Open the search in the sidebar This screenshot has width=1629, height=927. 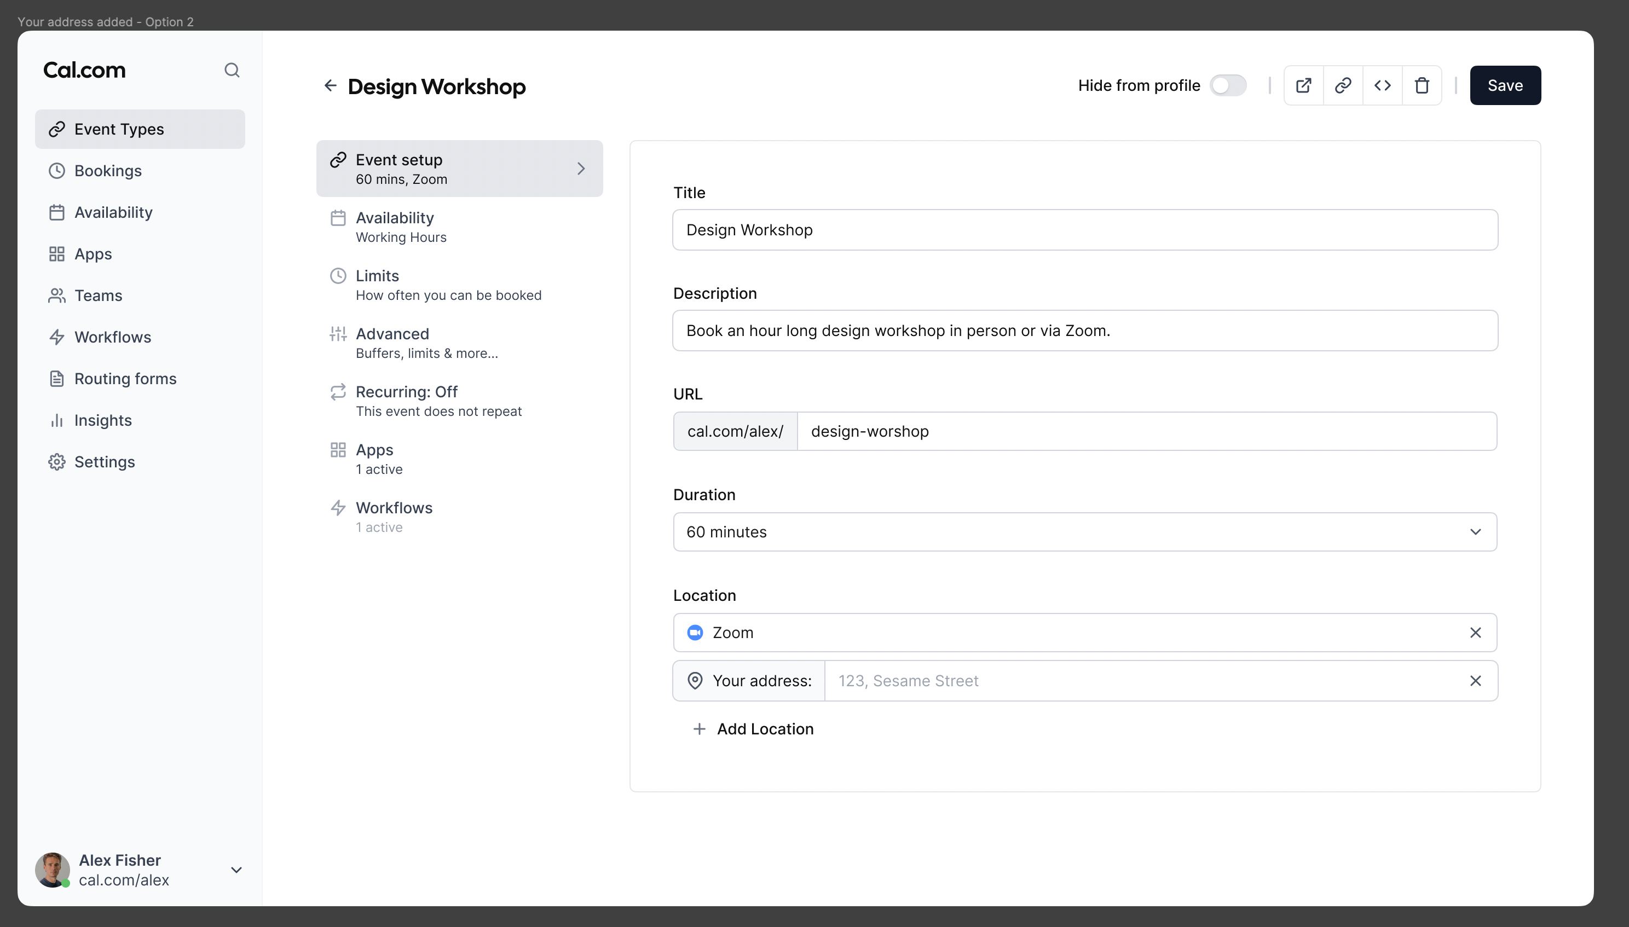click(x=232, y=70)
